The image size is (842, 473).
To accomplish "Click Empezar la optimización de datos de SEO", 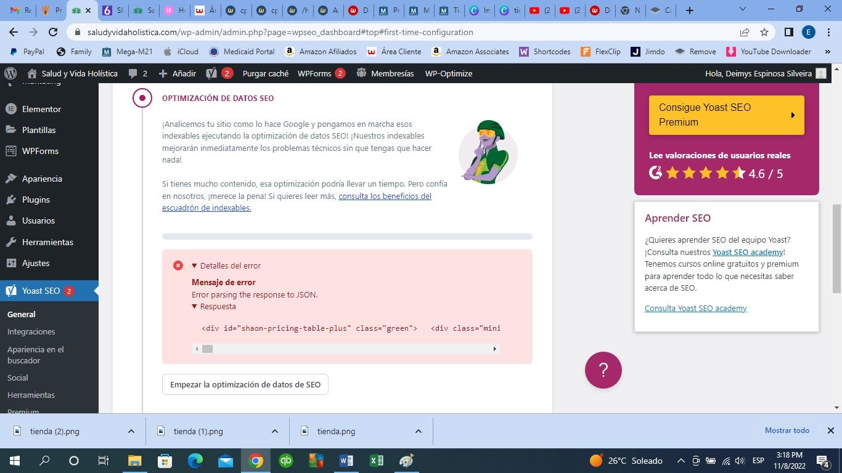I will point(245,384).
